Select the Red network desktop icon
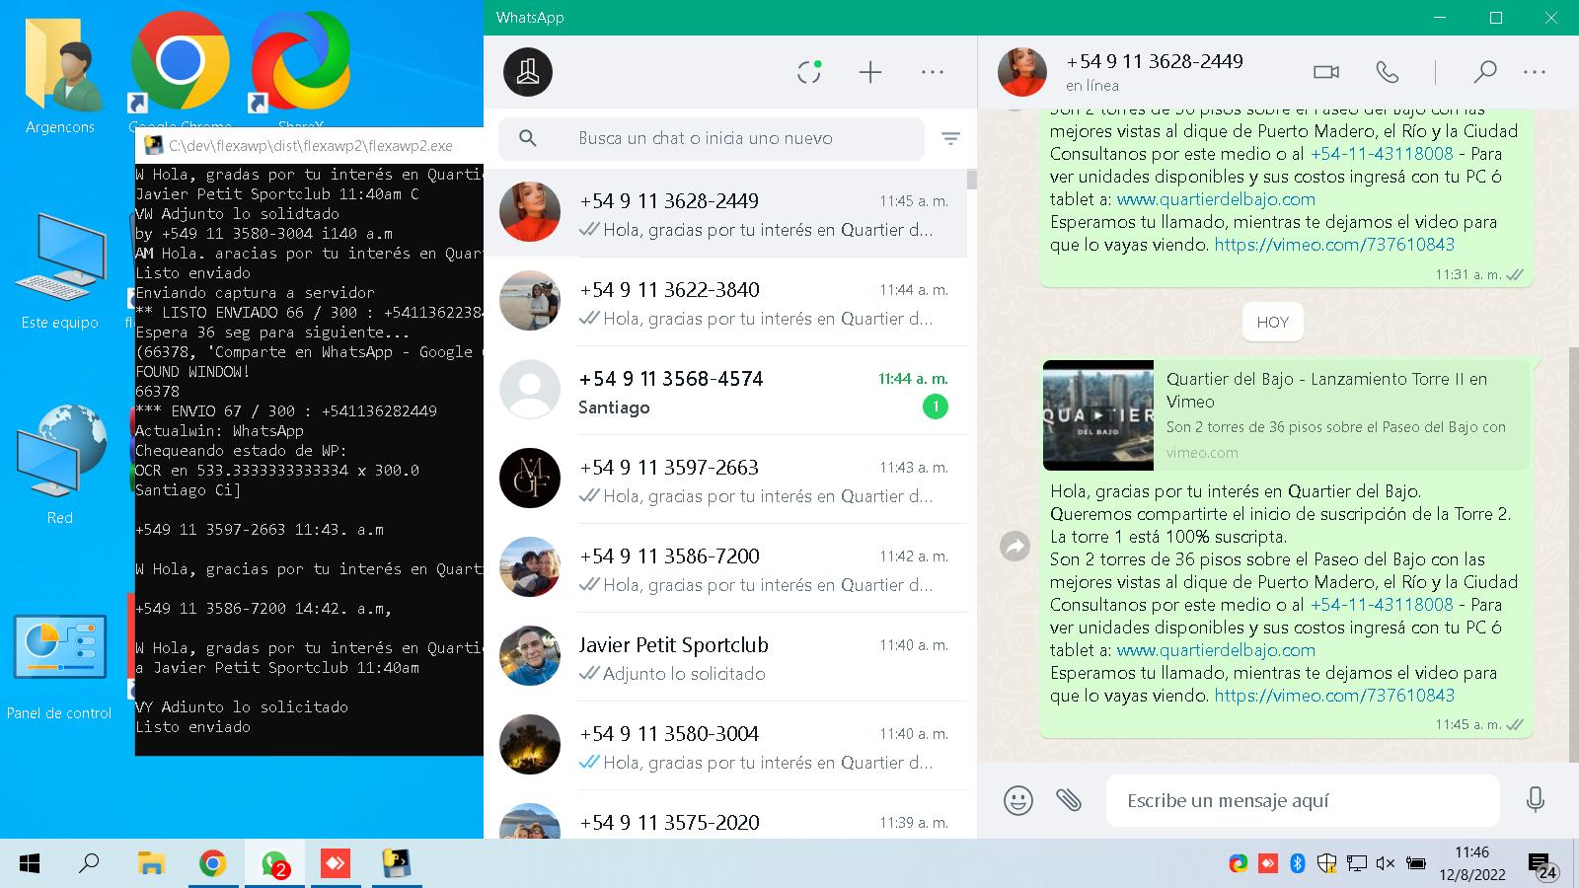The image size is (1579, 888). point(60,464)
